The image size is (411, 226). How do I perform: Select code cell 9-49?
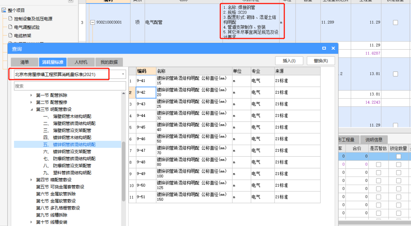click(146, 174)
